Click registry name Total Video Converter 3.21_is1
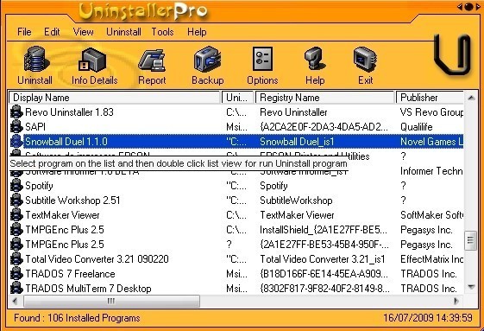This screenshot has height=331, width=484. pos(323,259)
